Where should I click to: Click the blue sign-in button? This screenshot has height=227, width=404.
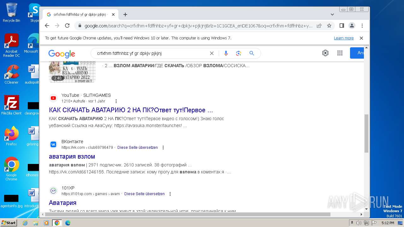click(x=357, y=53)
